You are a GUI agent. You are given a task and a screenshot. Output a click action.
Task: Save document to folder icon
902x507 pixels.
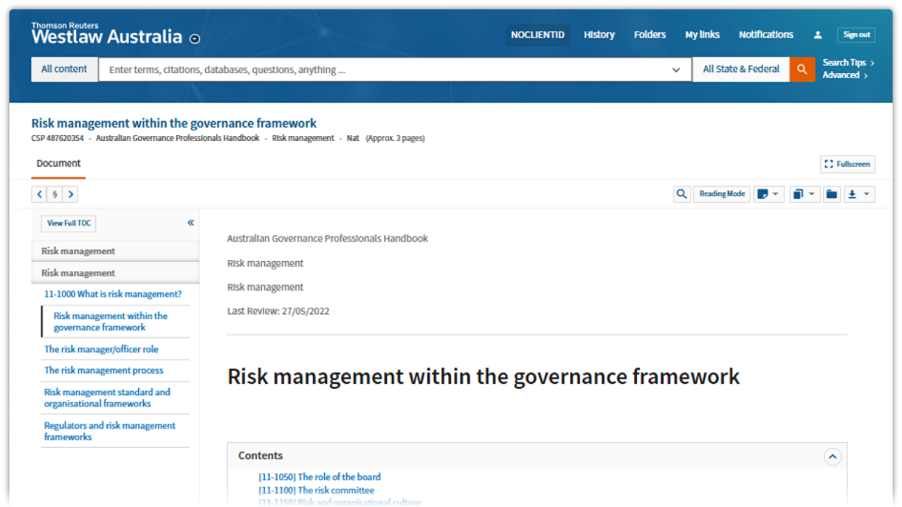[x=832, y=194]
